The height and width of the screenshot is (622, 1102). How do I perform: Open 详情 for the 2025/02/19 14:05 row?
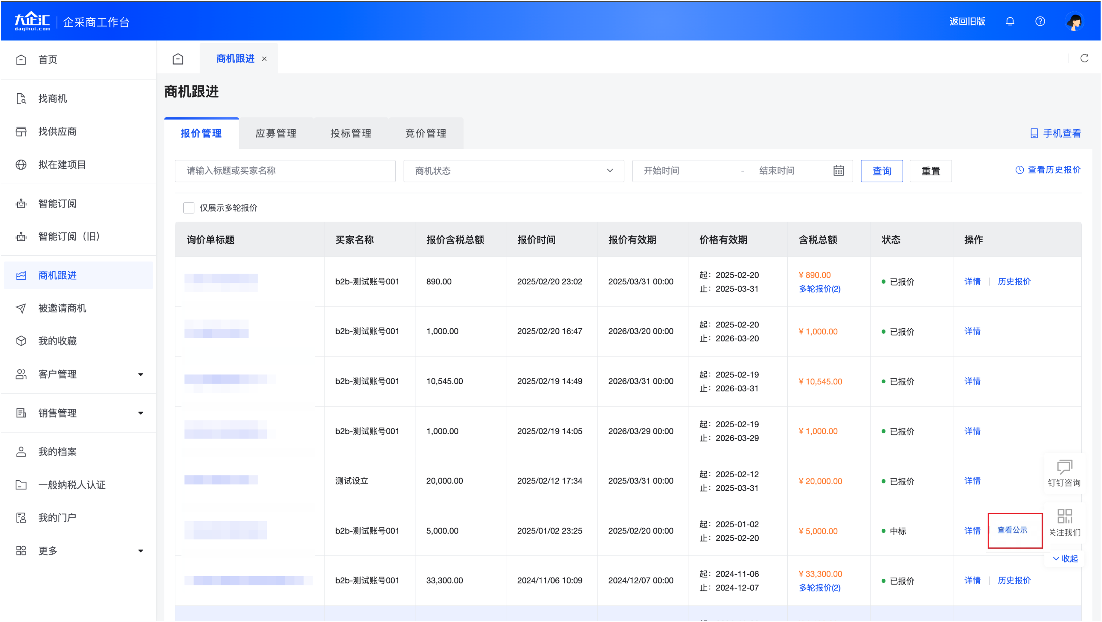point(972,431)
